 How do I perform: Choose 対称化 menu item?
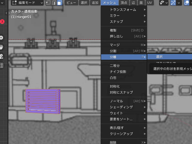pyautogui.click(x=124, y=86)
